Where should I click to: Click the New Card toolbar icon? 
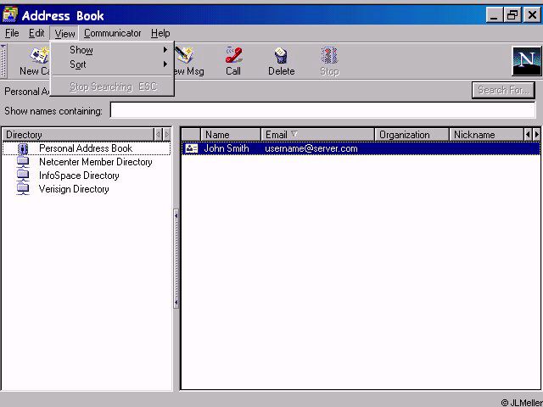pyautogui.click(x=40, y=55)
